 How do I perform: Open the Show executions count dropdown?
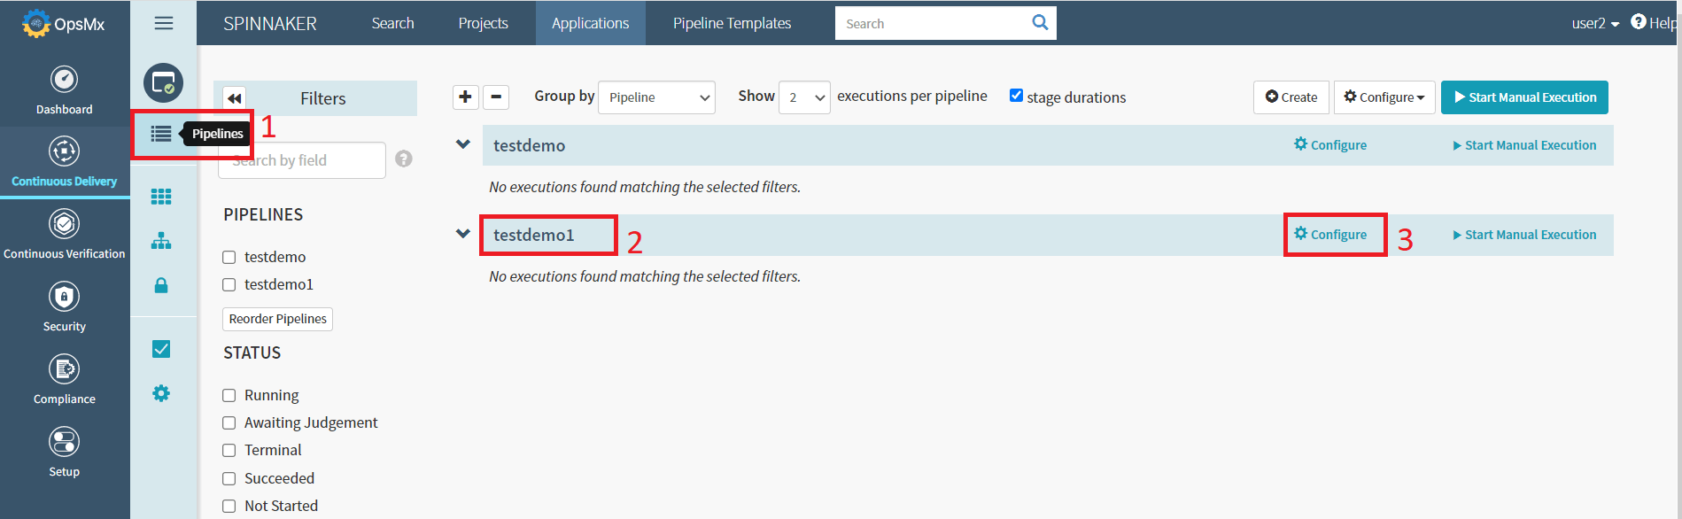(x=804, y=97)
